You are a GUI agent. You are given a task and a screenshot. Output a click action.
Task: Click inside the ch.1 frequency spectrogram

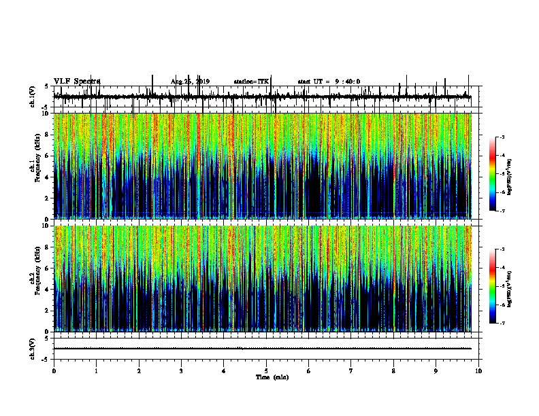(263, 166)
